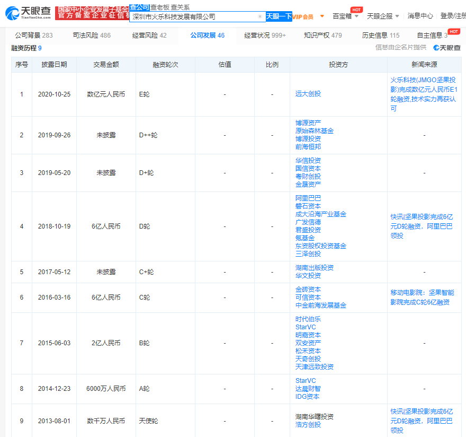
Task: Open the 自主信息 tab
Action: tap(432, 36)
